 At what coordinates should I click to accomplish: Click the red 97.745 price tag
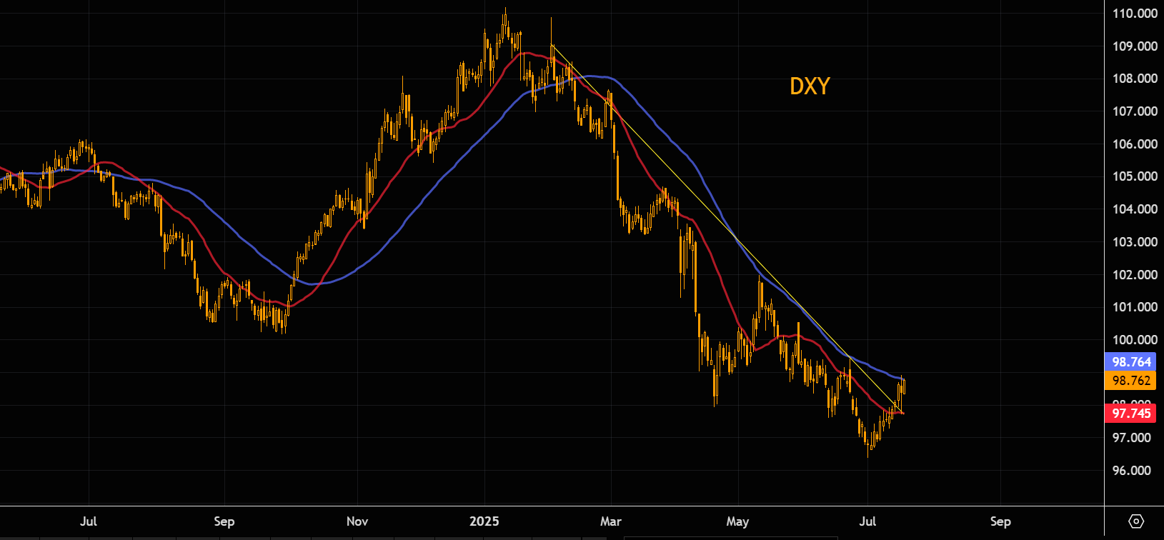(x=1131, y=414)
